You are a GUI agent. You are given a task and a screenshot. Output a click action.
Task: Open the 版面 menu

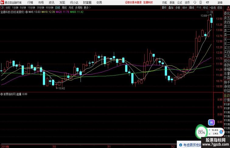coord(172,2)
